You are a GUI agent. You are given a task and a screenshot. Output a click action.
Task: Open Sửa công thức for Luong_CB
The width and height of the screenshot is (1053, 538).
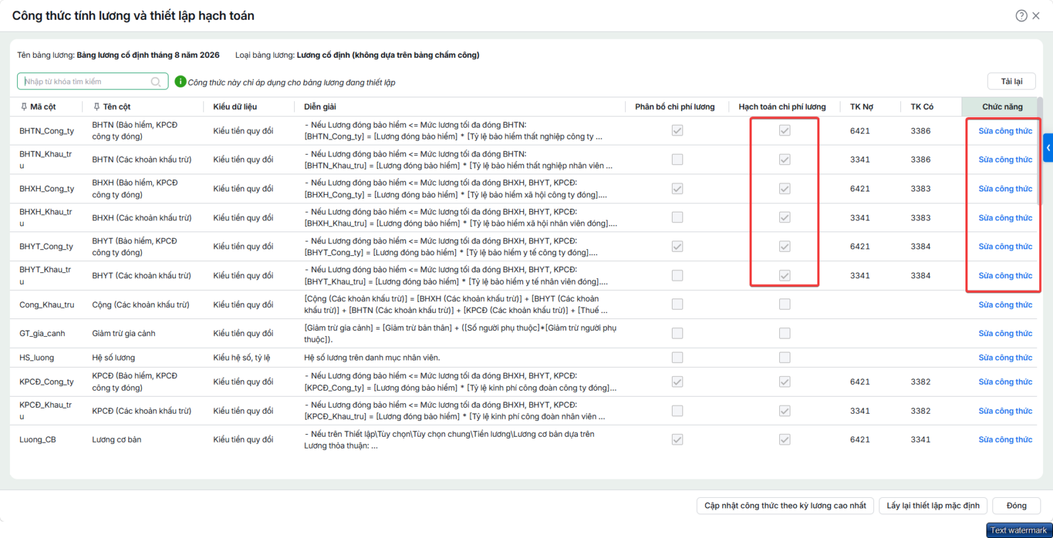pos(1005,439)
